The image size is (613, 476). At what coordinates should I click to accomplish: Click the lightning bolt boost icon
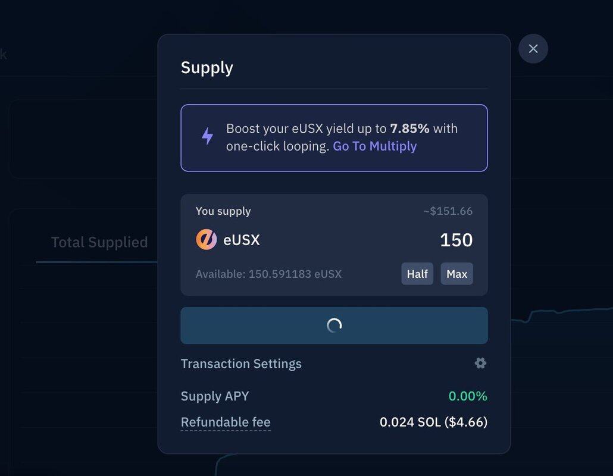coord(207,136)
